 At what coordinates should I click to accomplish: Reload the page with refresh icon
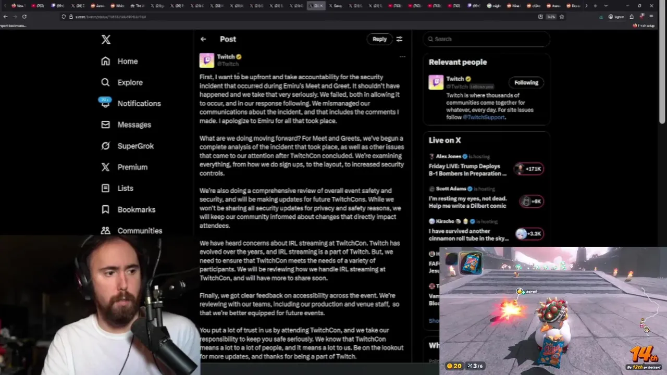[x=24, y=17]
